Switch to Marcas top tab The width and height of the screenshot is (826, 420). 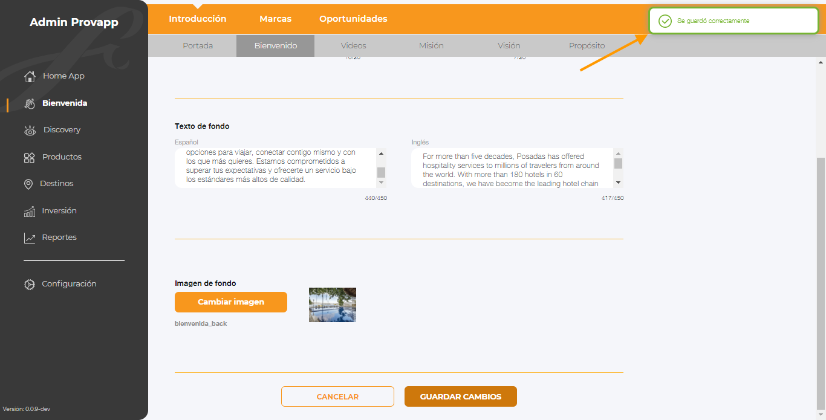276,19
